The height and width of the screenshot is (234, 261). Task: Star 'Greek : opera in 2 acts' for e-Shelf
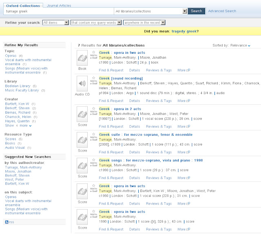tap(93, 108)
